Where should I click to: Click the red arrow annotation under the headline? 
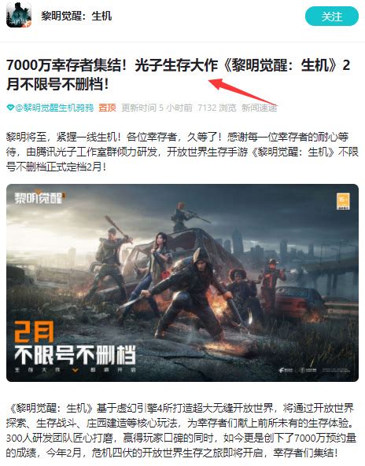pyautogui.click(x=242, y=91)
